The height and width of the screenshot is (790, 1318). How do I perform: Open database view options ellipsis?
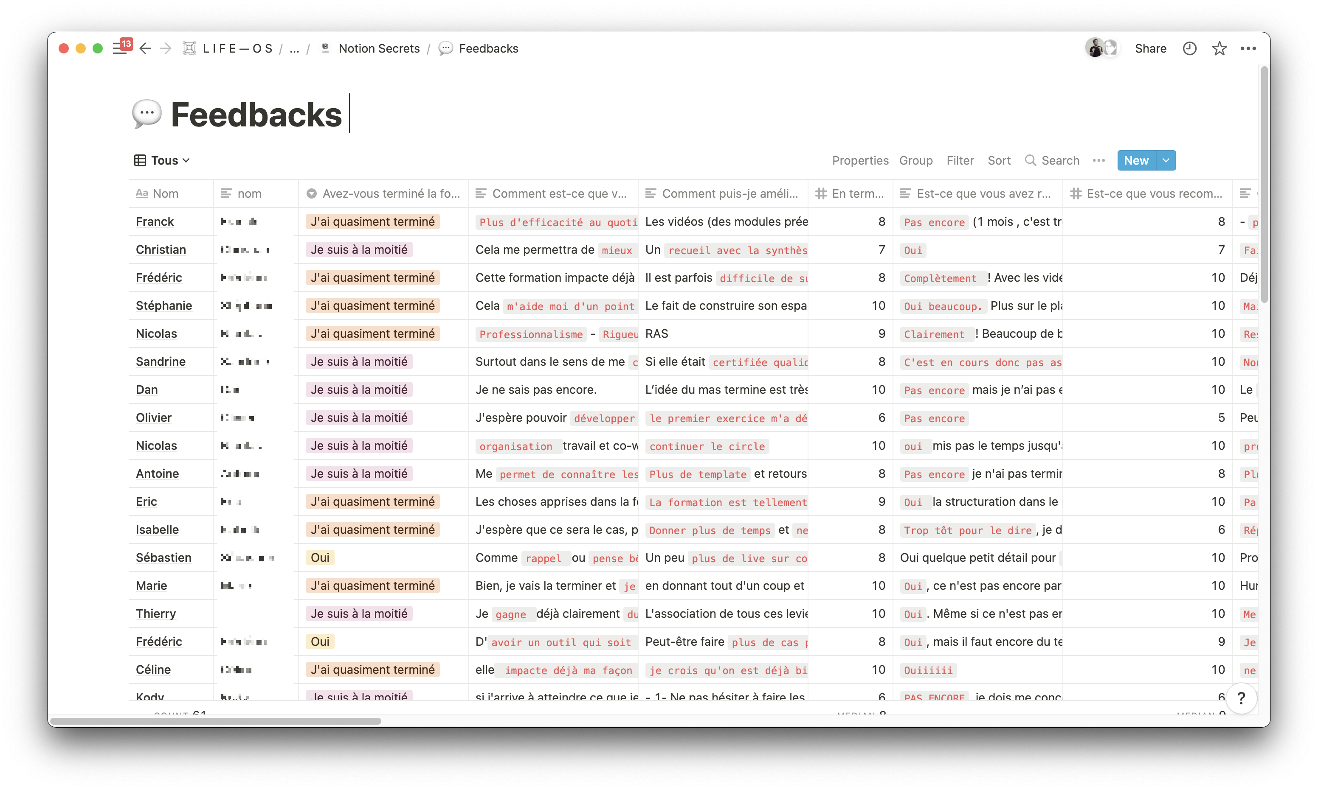(1098, 160)
